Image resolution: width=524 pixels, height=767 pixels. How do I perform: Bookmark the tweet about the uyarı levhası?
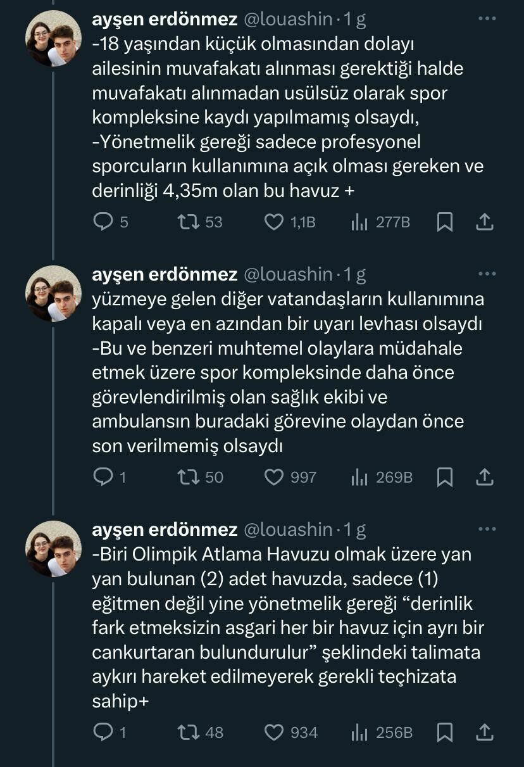(445, 476)
